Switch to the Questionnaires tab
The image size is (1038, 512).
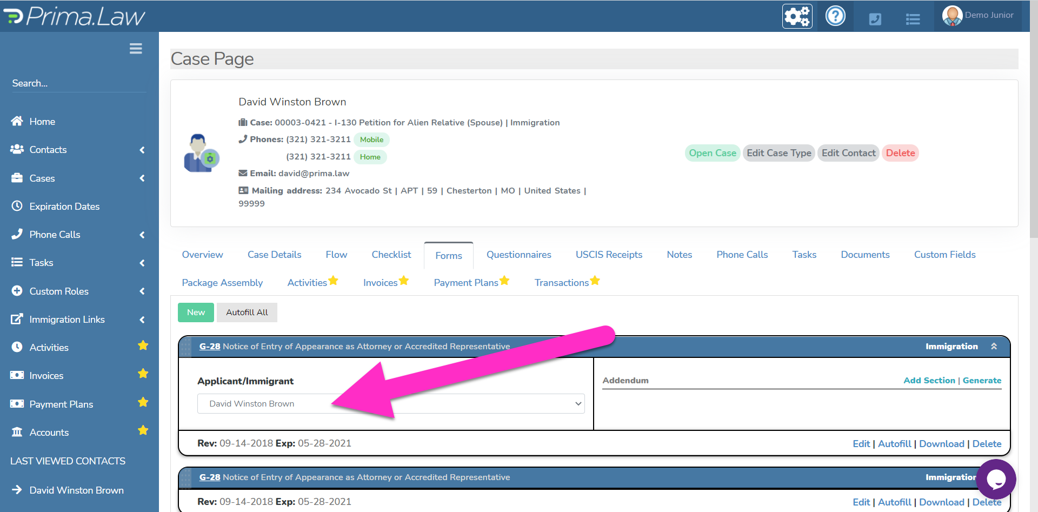click(x=518, y=254)
